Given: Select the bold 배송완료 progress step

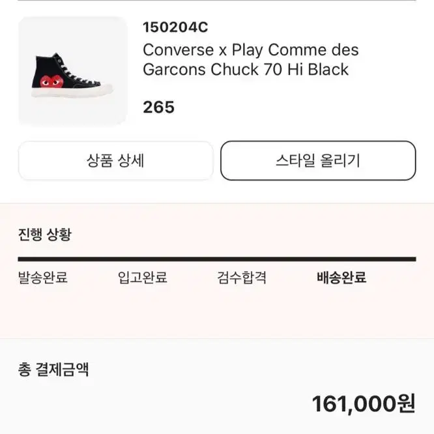Looking at the screenshot, I should point(341,278).
